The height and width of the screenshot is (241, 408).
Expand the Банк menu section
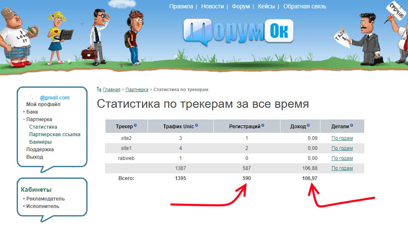(24, 112)
